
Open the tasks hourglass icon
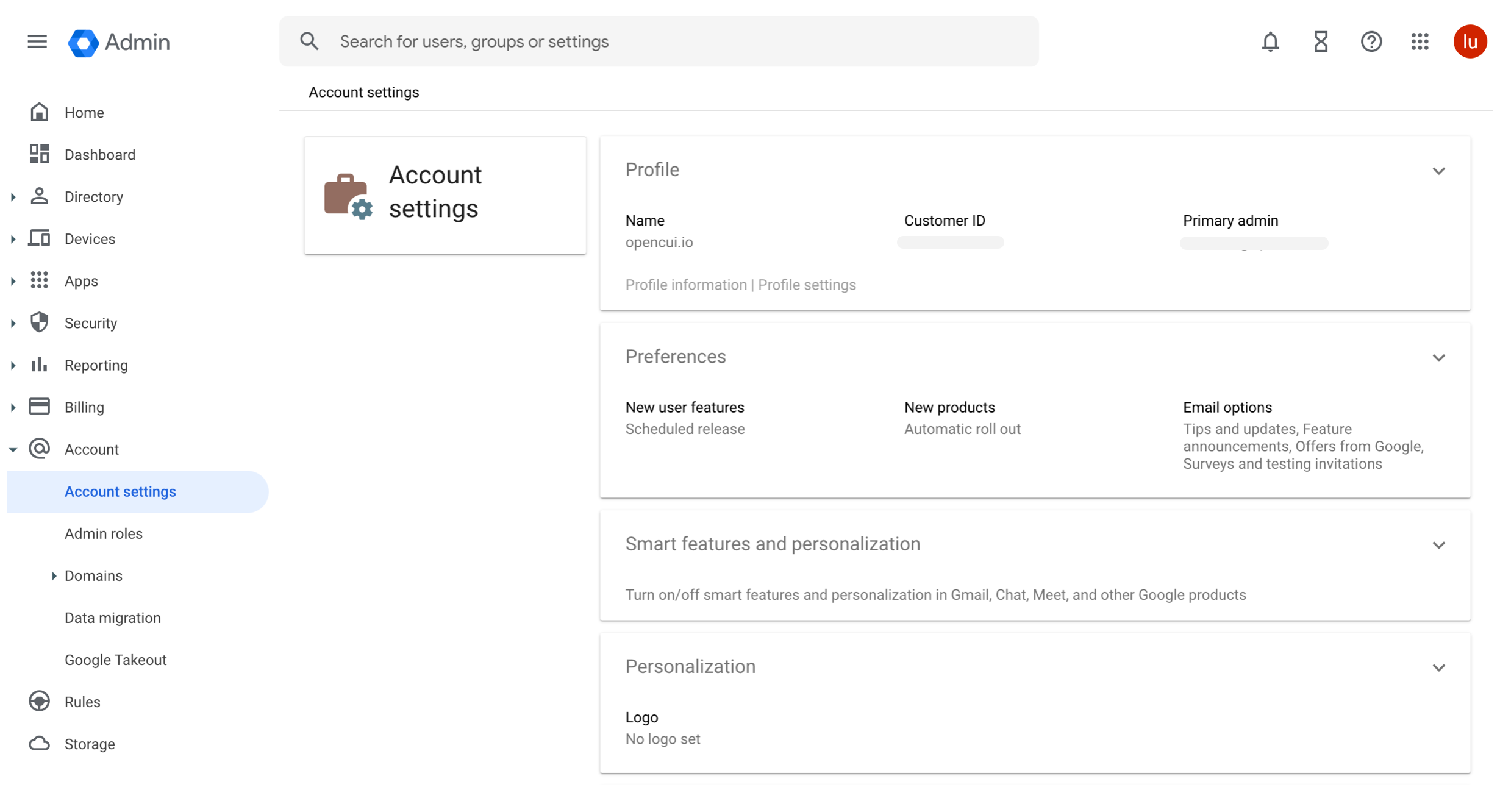(x=1321, y=41)
